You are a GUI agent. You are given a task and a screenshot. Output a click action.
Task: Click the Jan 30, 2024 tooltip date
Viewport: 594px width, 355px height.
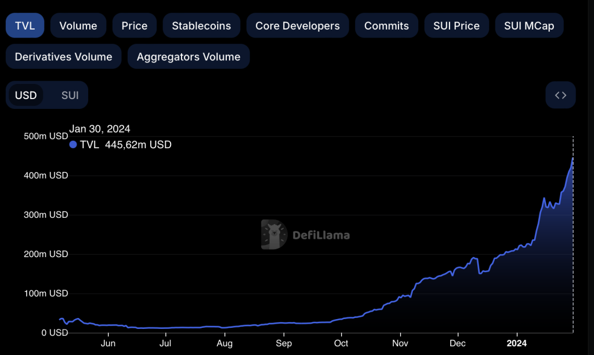(x=100, y=129)
